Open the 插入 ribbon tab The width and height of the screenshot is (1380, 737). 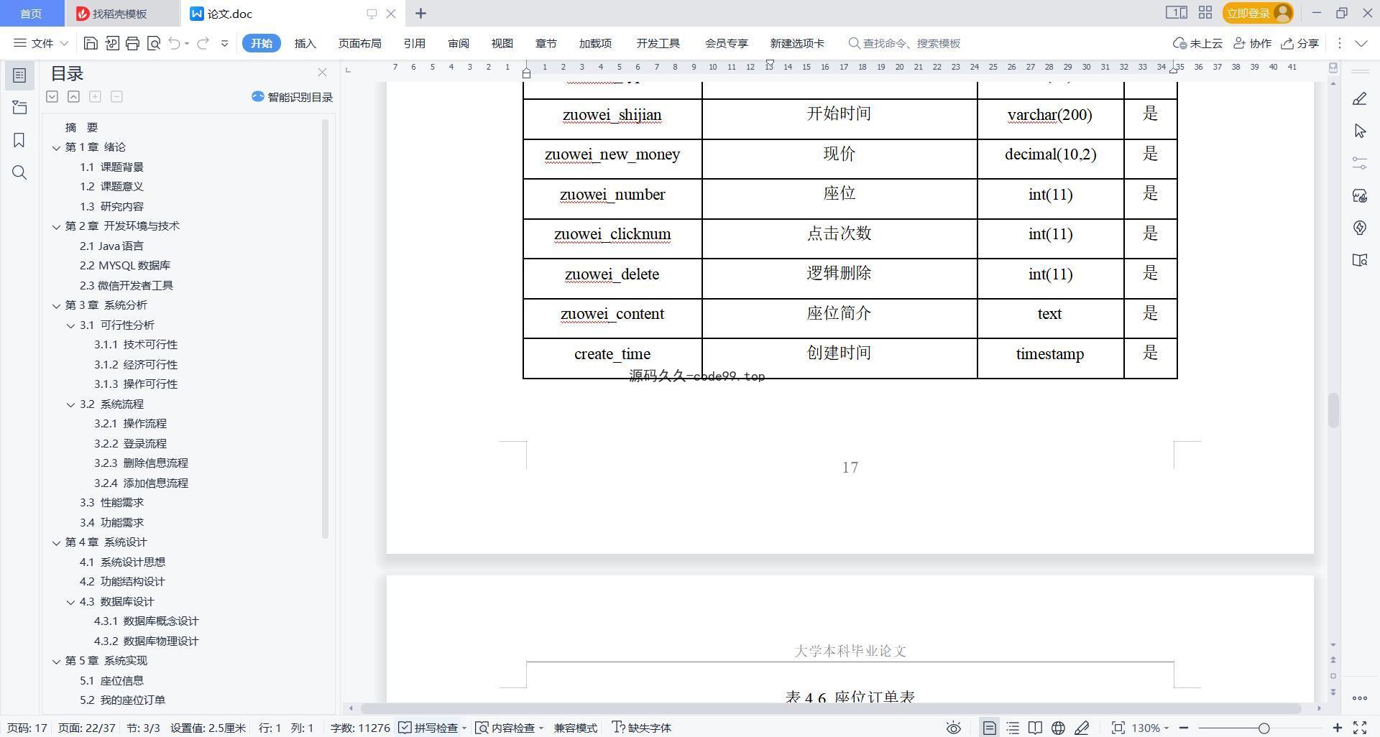305,43
